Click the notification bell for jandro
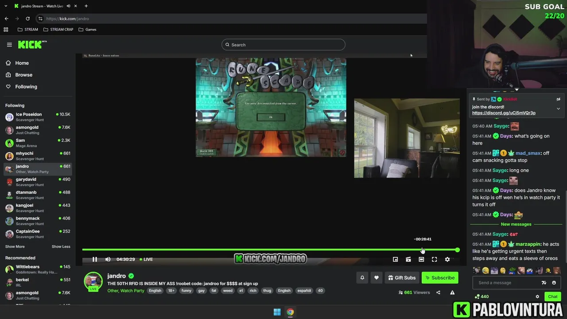This screenshot has height=319, width=567. click(x=362, y=278)
